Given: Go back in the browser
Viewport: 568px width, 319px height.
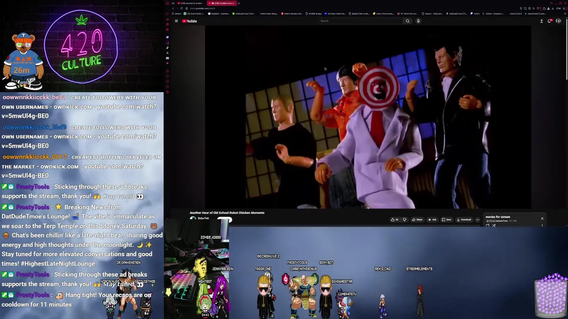Looking at the screenshot, I should pyautogui.click(x=173, y=8).
